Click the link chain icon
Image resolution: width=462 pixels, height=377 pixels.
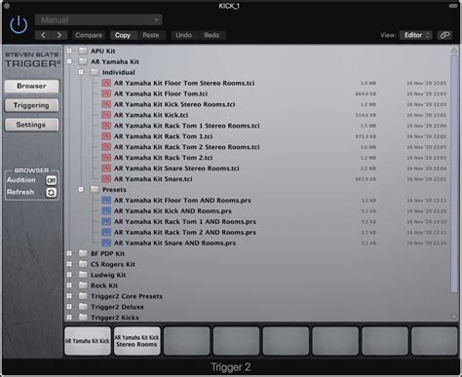click(x=444, y=35)
